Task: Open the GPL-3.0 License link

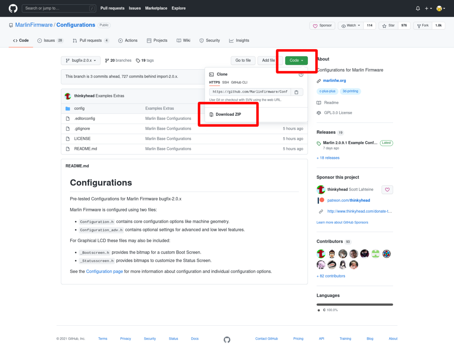Action: click(x=334, y=113)
